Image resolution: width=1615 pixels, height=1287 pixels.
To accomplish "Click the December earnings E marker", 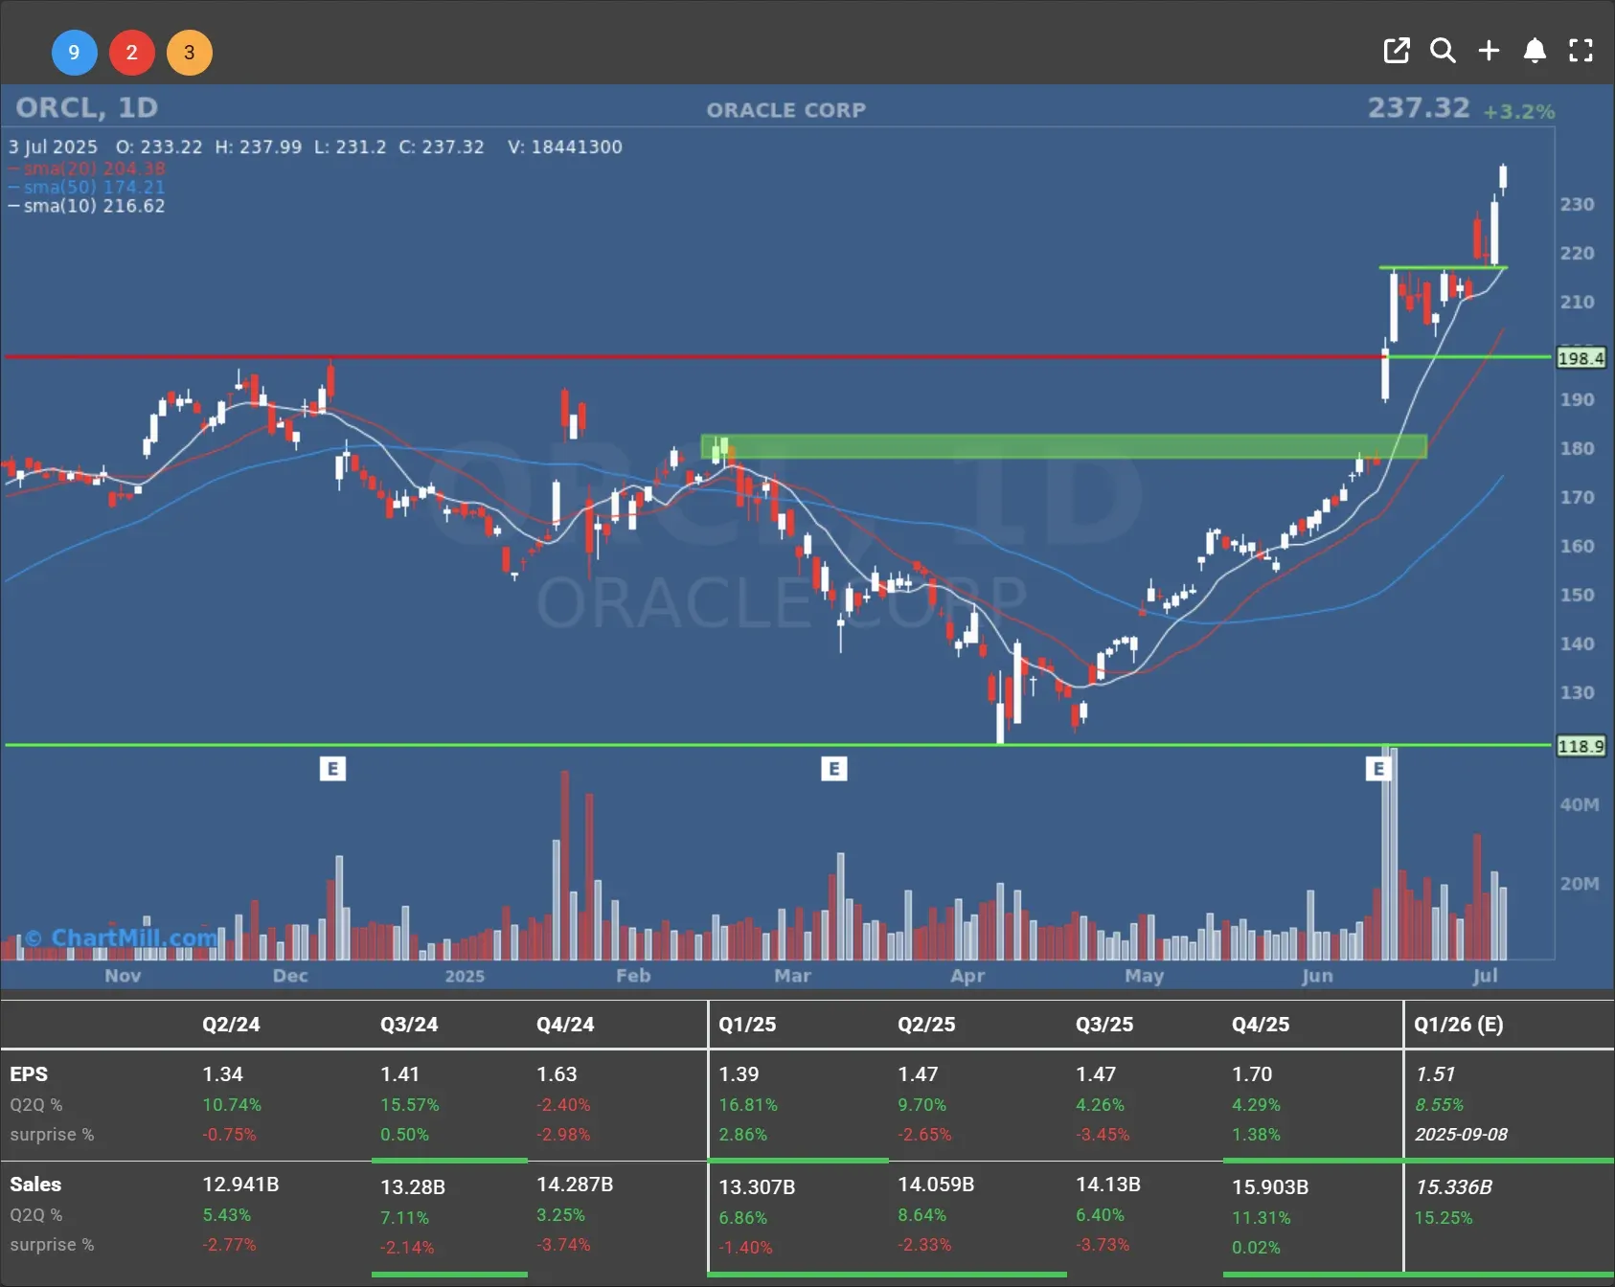I will [x=332, y=769].
